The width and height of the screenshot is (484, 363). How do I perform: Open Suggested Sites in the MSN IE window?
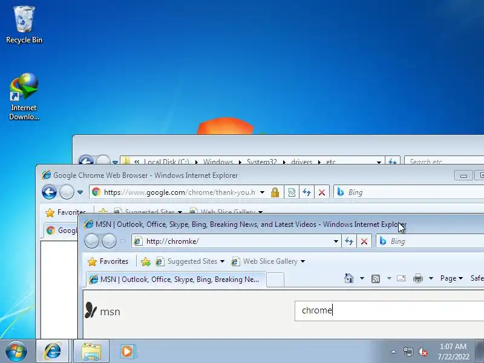tap(188, 261)
